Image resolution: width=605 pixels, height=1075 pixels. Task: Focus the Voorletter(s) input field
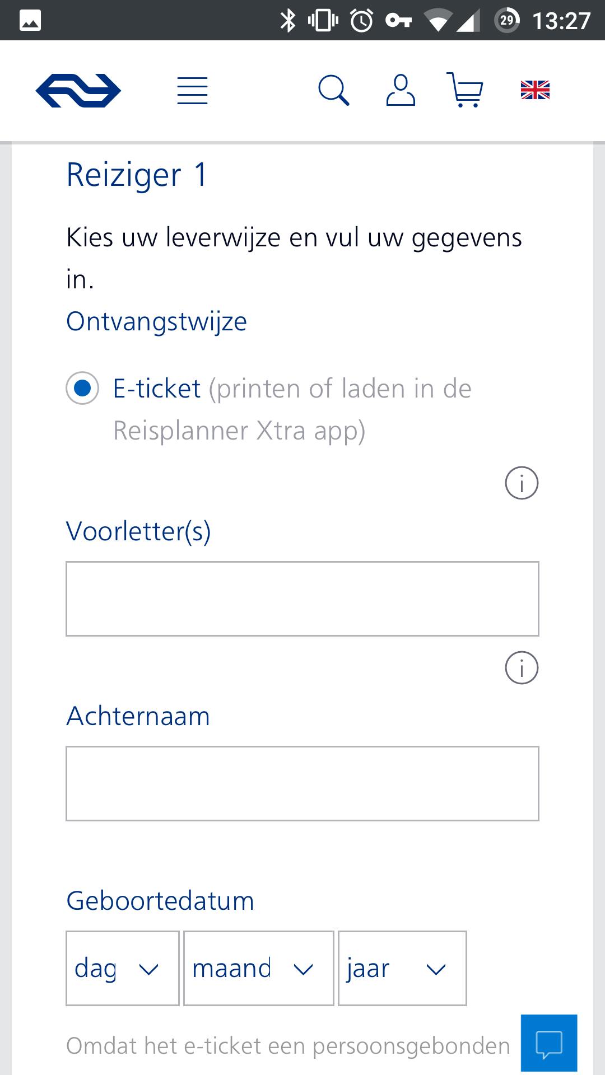302,599
